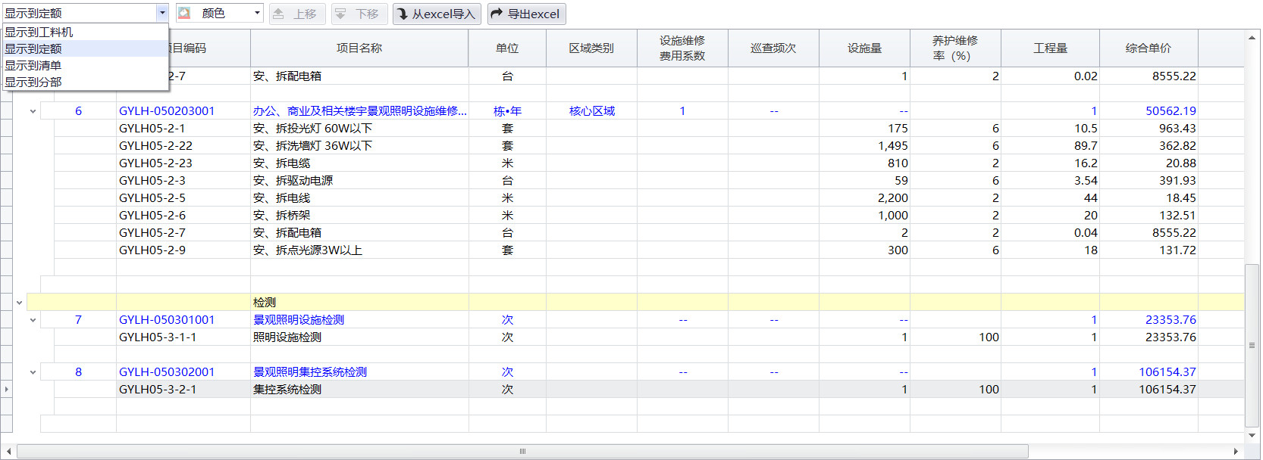Click the 导出excel export arrow icon
1263x460 pixels.
497,14
